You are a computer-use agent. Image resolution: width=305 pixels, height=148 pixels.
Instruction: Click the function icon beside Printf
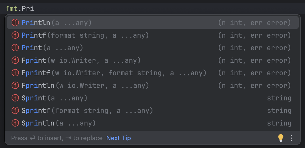(x=15, y=35)
